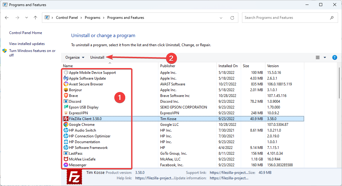The height and width of the screenshot is (186, 342).
Task: Open the Organize dropdown menu
Action: 74,57
